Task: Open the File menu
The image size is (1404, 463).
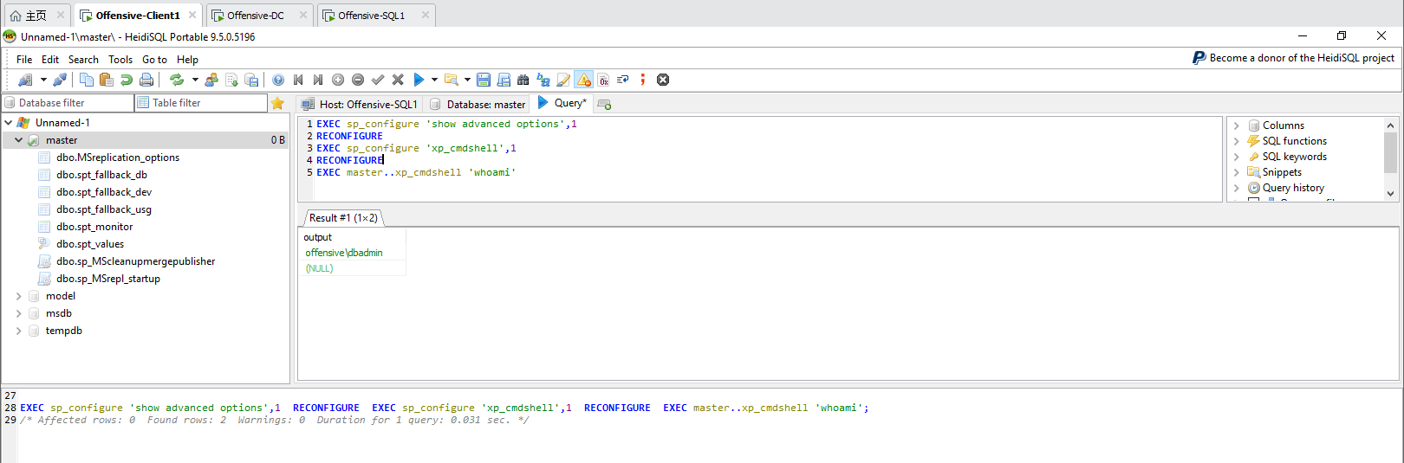Action: click(x=24, y=60)
